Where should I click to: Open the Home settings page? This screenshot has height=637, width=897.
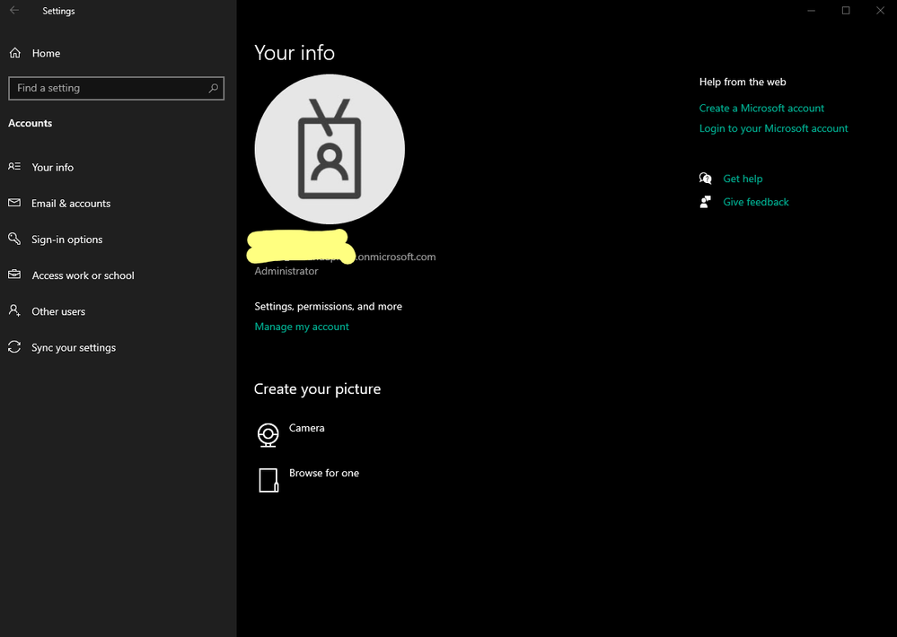46,53
